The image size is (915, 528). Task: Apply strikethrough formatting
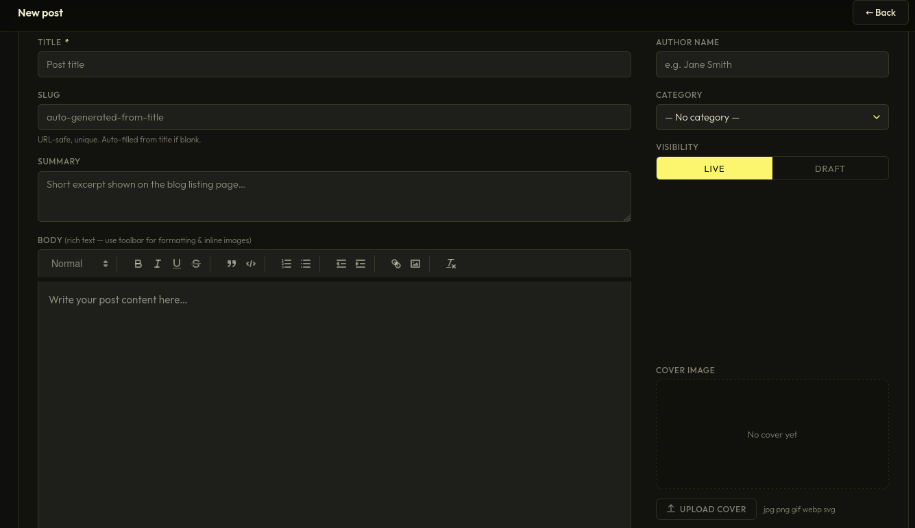click(196, 264)
